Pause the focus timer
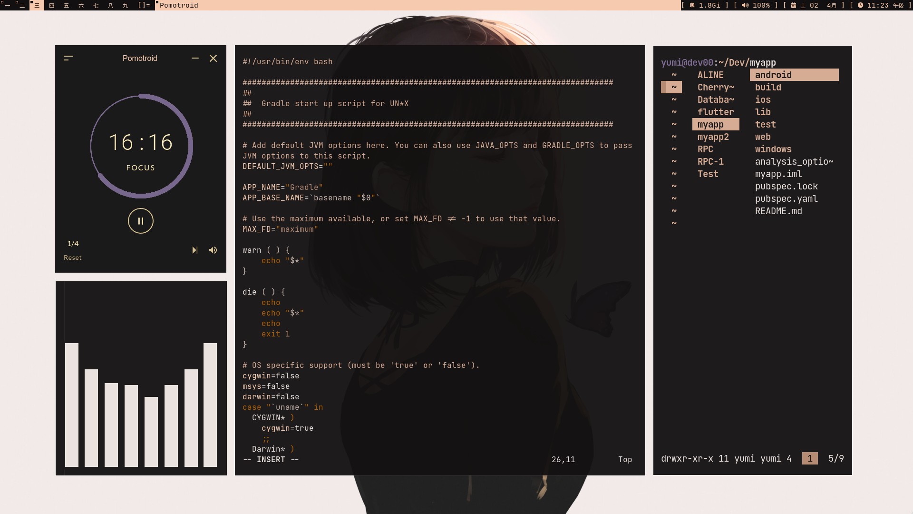This screenshot has height=514, width=913. (141, 221)
